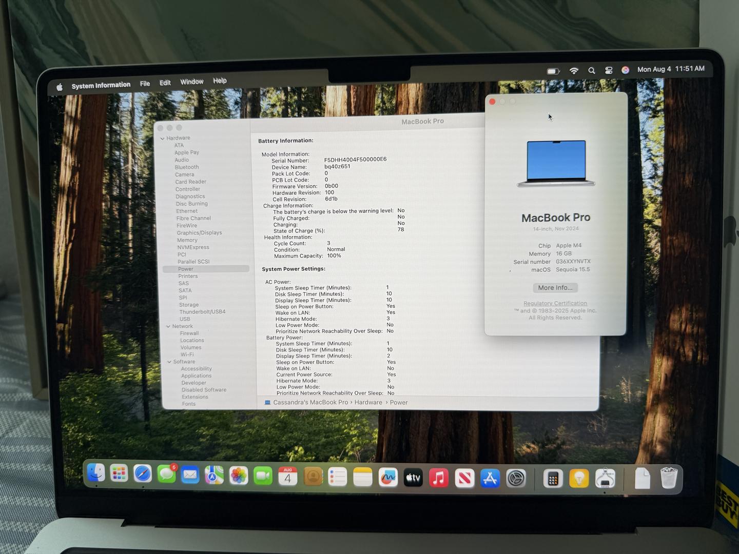Select Wi-Fi under Network in the sidebar
The width and height of the screenshot is (739, 554).
point(187,354)
